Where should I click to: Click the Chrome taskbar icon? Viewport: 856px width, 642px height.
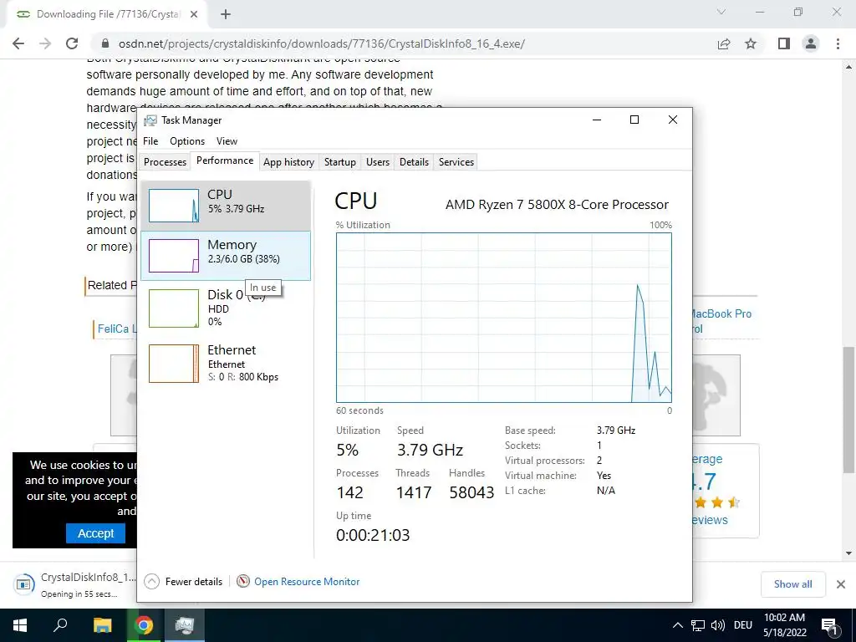144,625
